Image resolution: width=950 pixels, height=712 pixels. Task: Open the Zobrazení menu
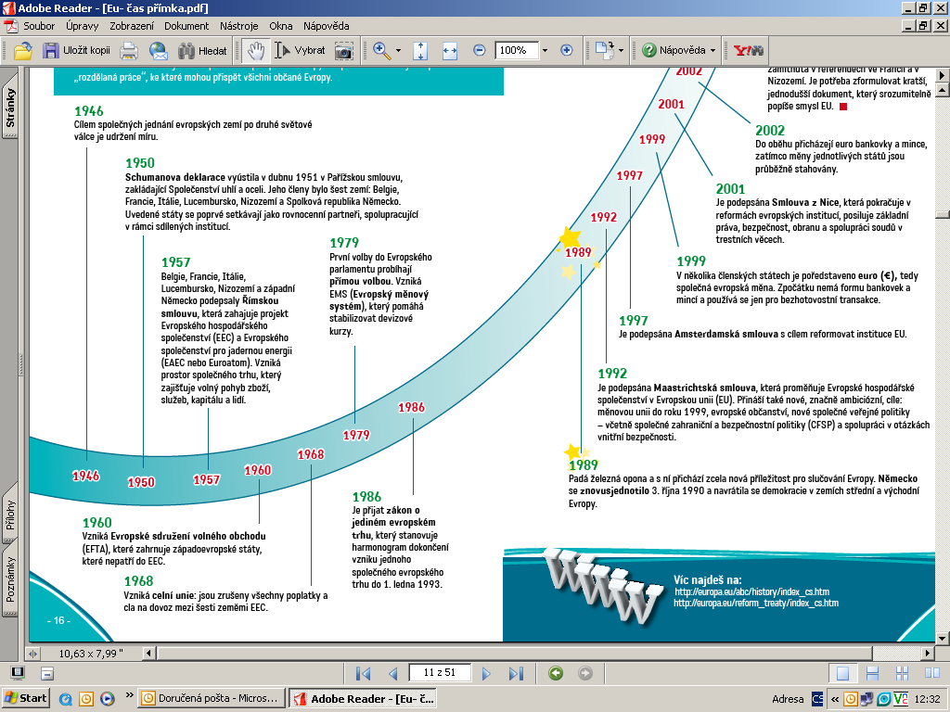point(132,26)
